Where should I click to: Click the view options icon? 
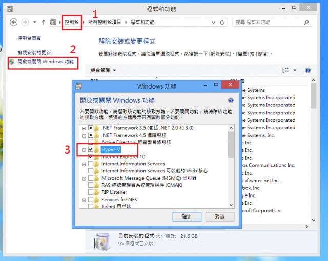pos(285,70)
